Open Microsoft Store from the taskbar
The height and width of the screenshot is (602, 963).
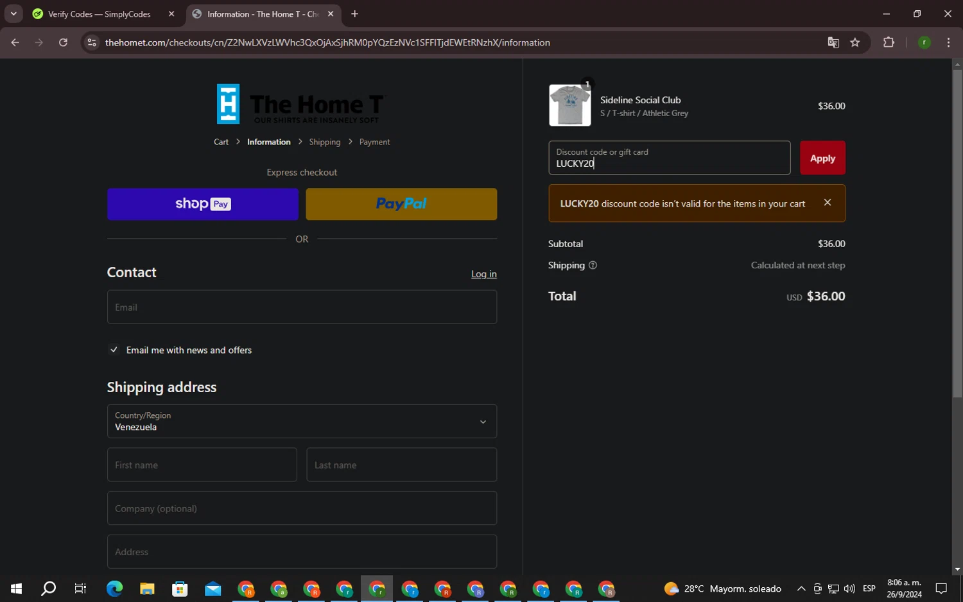click(x=180, y=589)
